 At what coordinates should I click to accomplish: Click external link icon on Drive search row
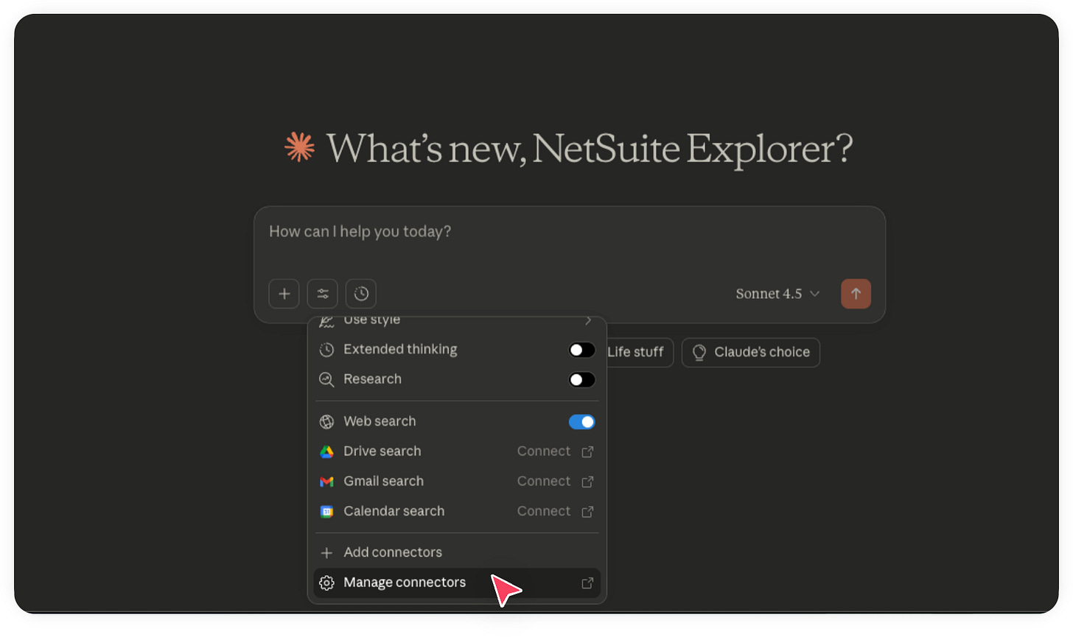pos(587,452)
